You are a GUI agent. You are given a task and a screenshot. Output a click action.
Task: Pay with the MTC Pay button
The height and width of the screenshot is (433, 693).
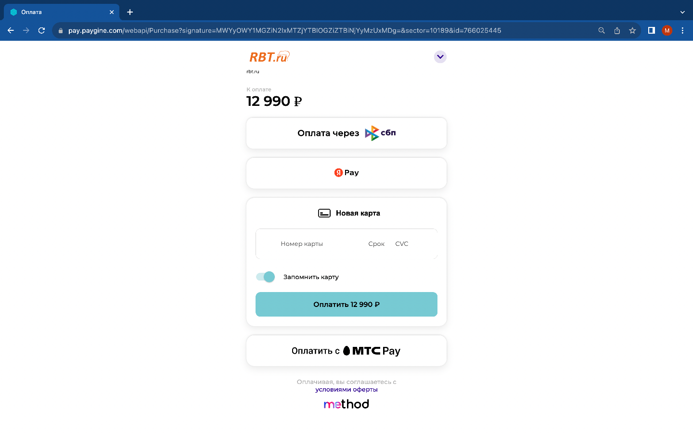click(x=346, y=351)
